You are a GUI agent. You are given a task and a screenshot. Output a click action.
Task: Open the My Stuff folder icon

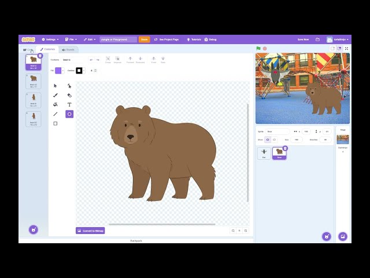coord(317,39)
